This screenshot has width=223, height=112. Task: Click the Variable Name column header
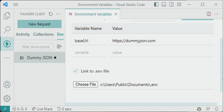[88, 28]
